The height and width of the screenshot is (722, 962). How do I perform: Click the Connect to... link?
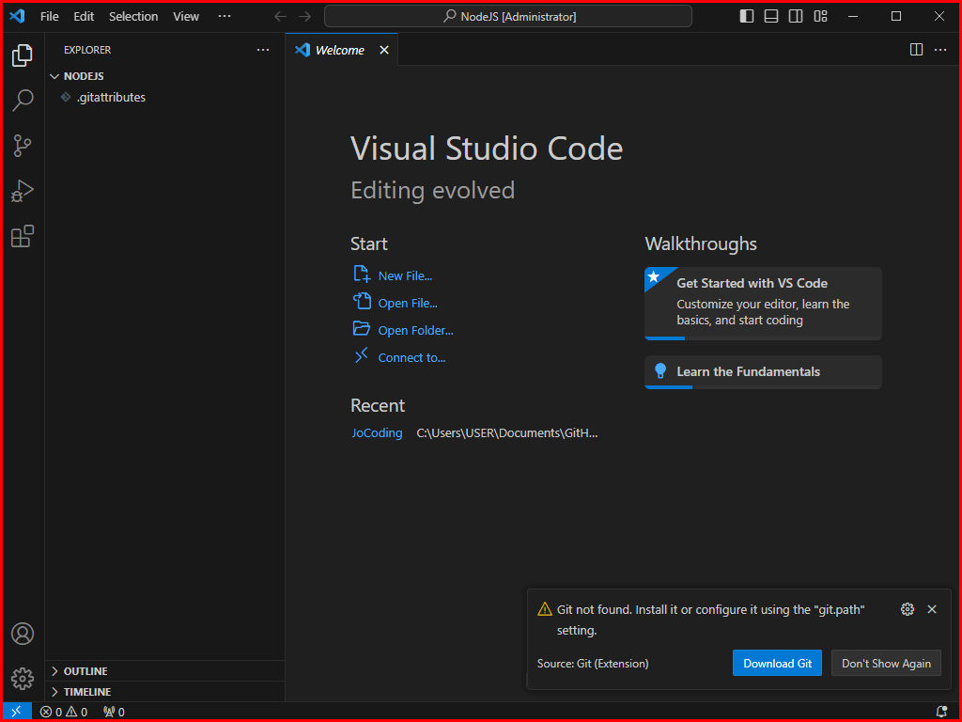pos(411,357)
